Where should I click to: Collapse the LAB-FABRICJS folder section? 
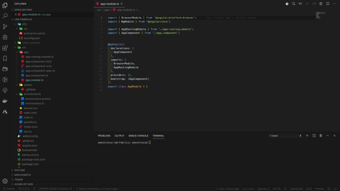pyautogui.click(x=12, y=19)
